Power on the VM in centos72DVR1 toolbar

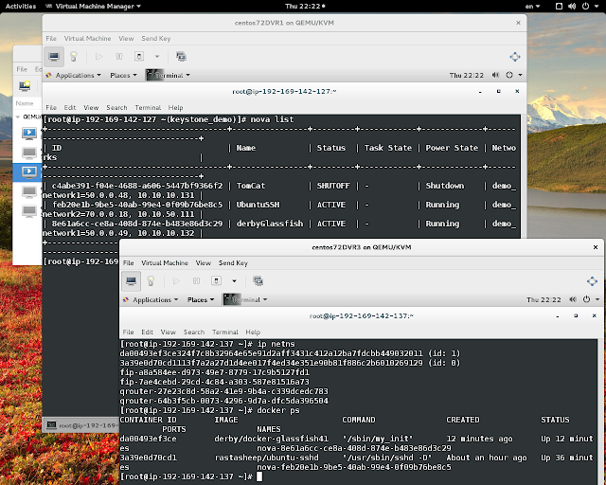(98, 57)
